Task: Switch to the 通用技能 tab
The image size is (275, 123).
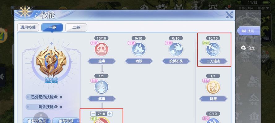Action: 28,28
